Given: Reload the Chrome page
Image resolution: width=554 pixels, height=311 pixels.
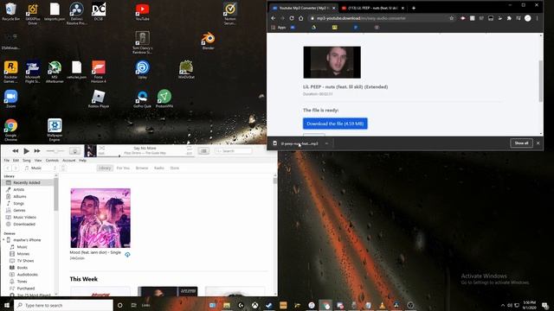Looking at the screenshot, I should pos(292,18).
